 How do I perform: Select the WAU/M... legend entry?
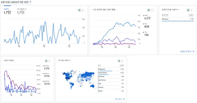pyautogui.click(x=46, y=81)
